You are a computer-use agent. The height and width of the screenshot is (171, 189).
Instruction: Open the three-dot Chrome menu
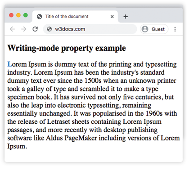(175, 29)
